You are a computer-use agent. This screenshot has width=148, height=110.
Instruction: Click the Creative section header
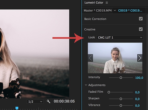coord(90,29)
